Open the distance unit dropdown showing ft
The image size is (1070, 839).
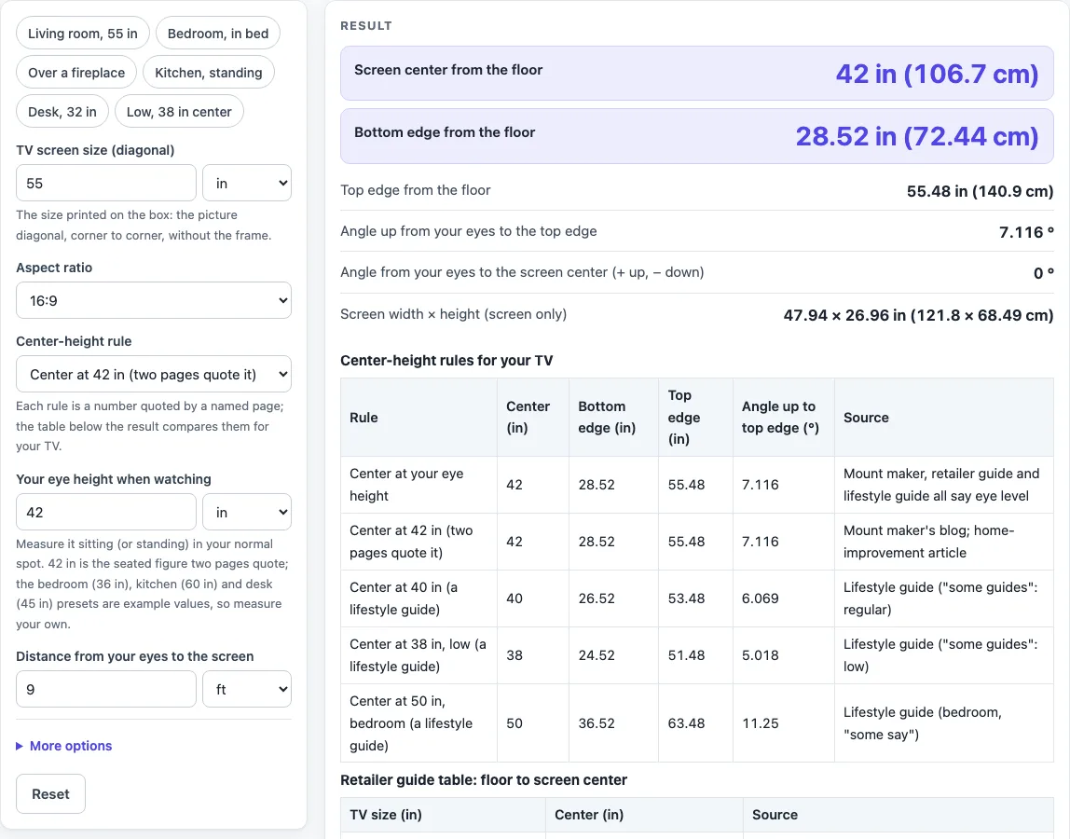[x=247, y=690]
